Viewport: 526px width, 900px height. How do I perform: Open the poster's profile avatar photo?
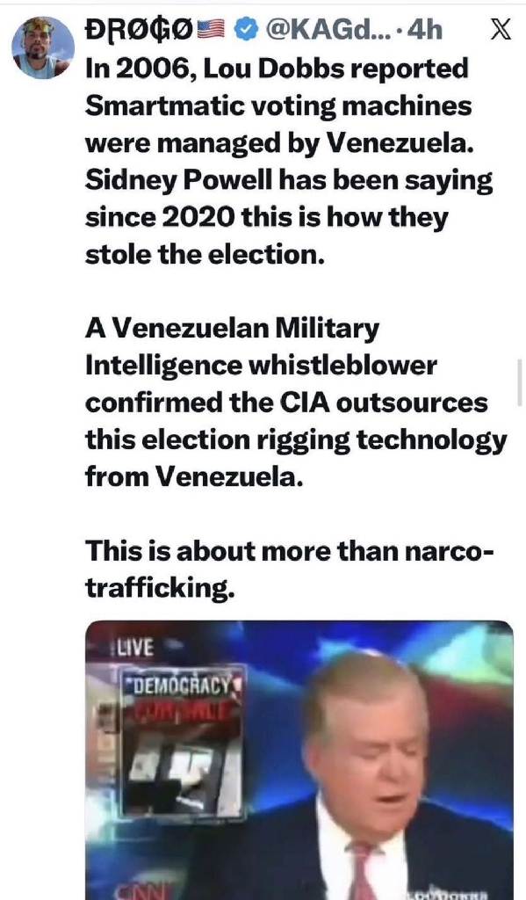point(43,47)
